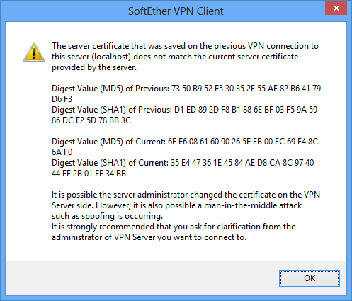The image size is (352, 301).
Task: Click the man-in-the-middle attack sentence
Action: click(x=176, y=205)
